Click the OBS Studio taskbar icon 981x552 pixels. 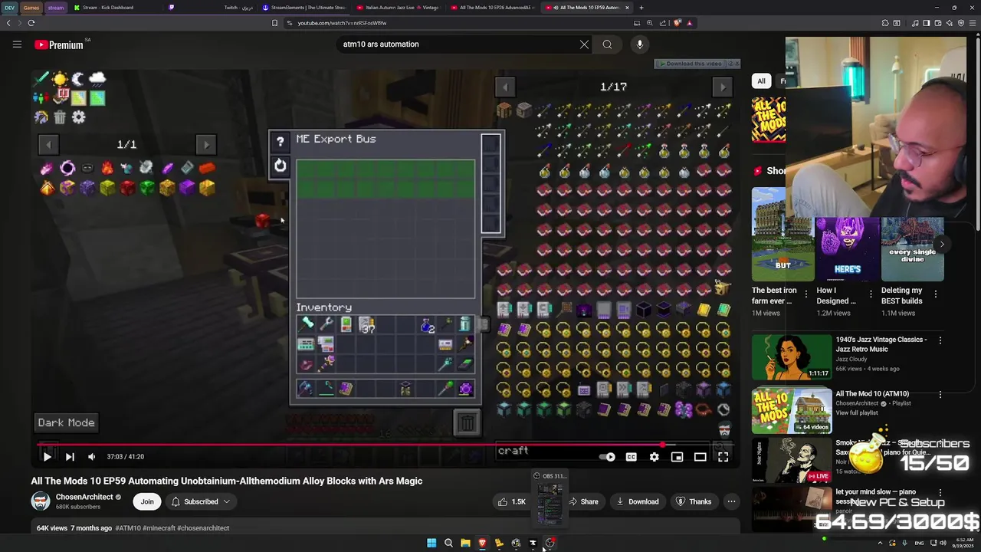coord(550,543)
